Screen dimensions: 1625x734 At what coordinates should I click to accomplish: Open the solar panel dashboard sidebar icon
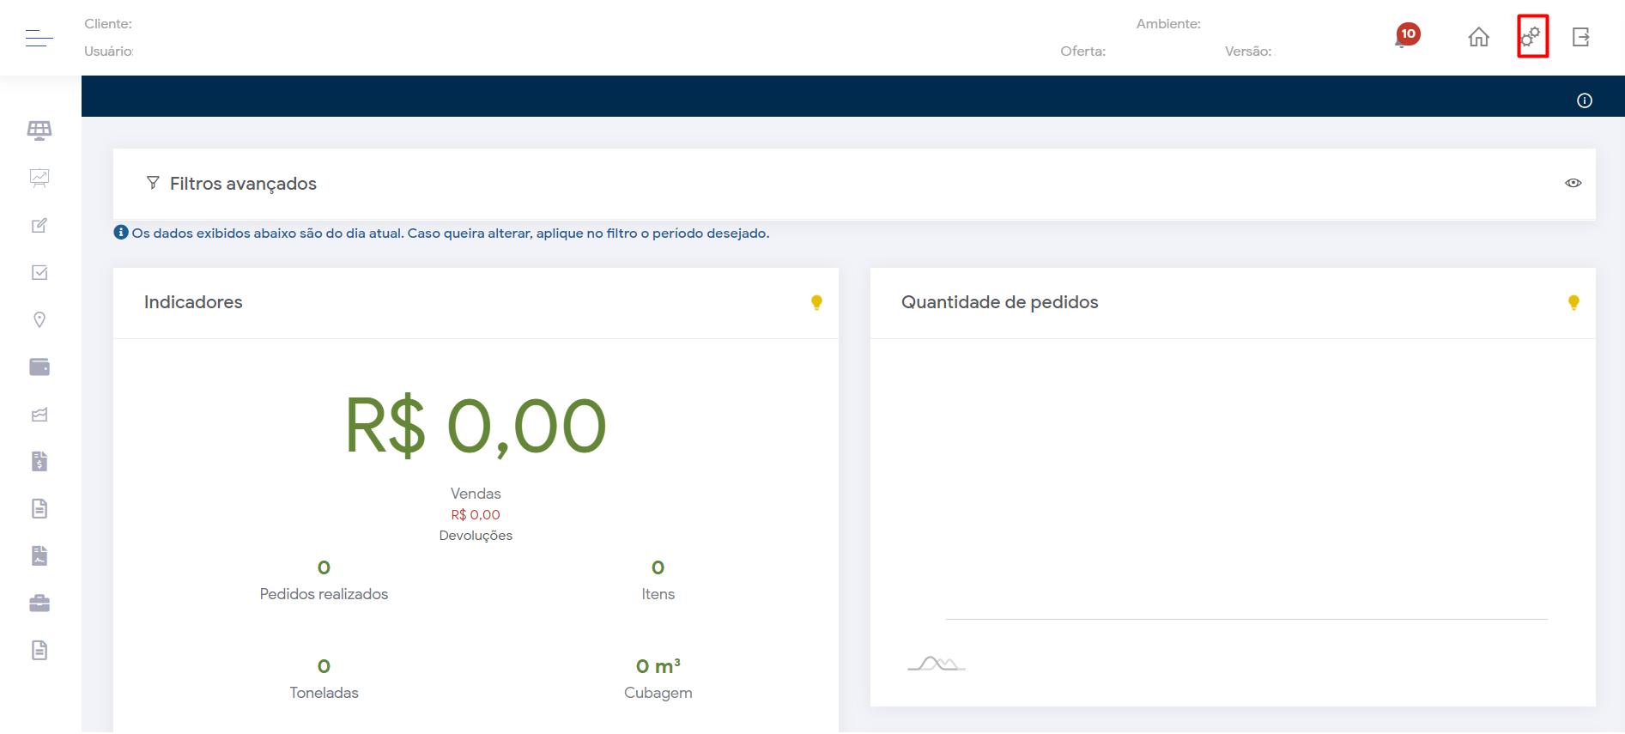tap(39, 130)
